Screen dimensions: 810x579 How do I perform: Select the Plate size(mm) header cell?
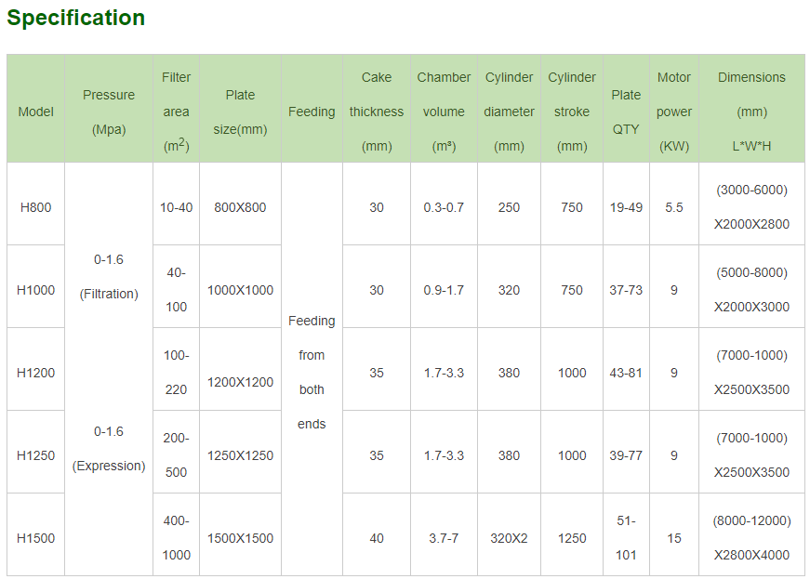coord(240,112)
